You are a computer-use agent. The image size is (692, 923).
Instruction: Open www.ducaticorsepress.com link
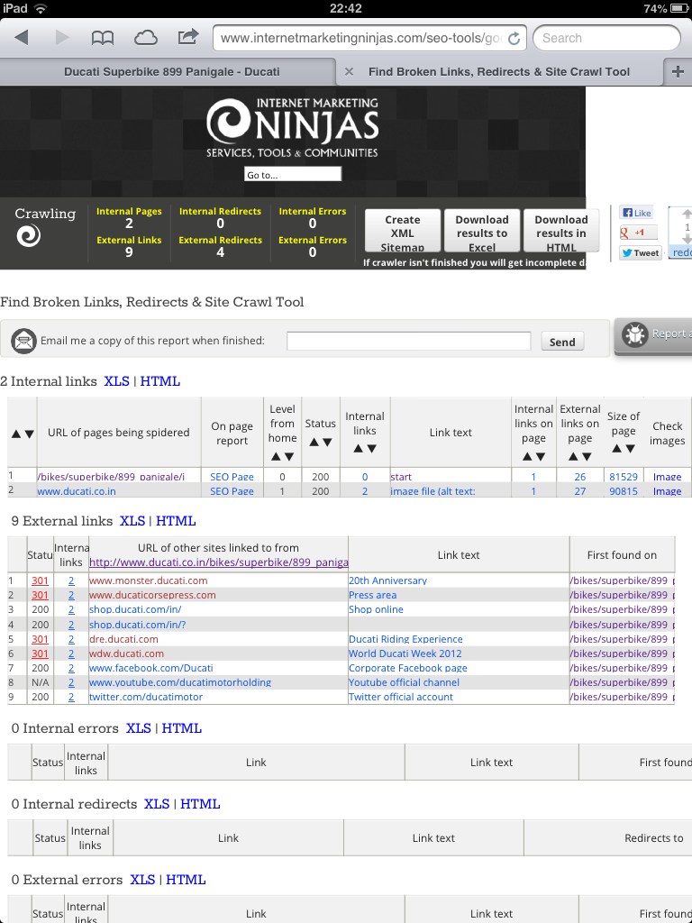coord(152,595)
